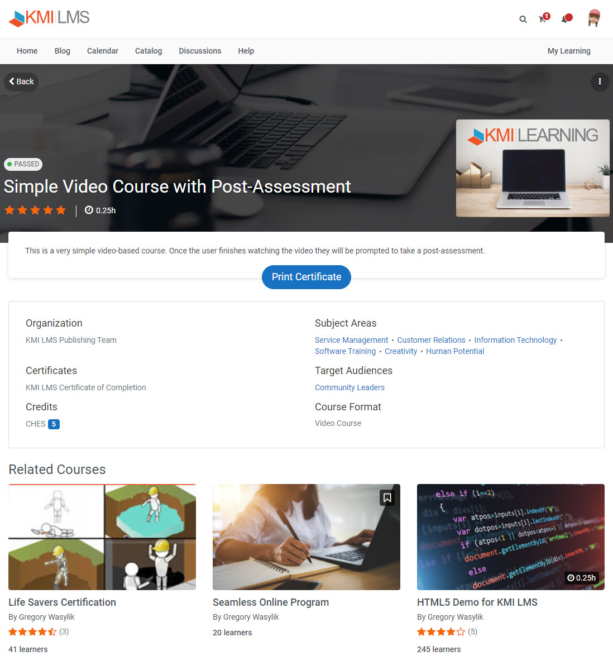Click the KMI LMS logo
This screenshot has height=661, width=613.
tap(49, 18)
